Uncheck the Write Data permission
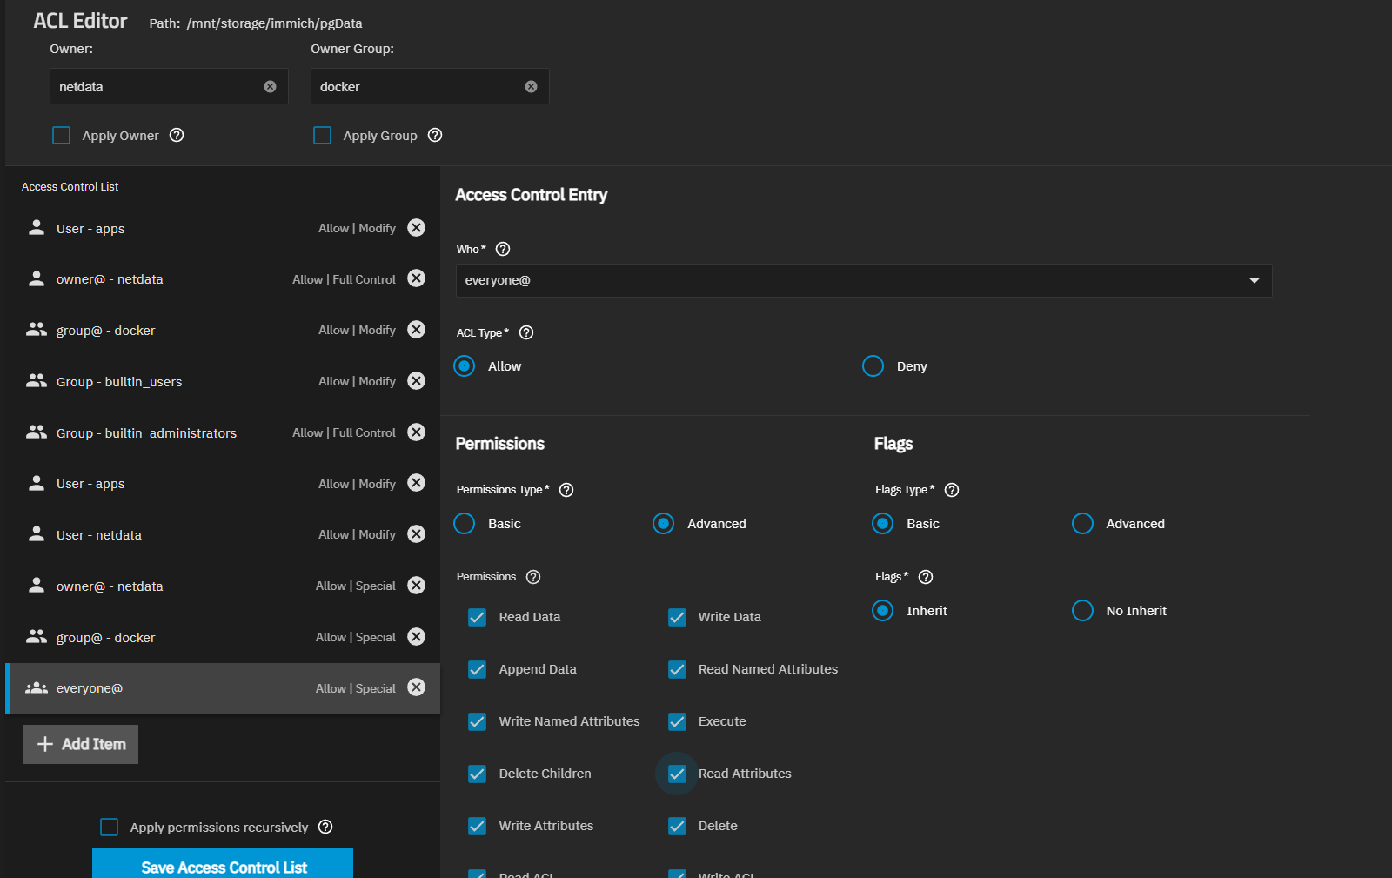This screenshot has width=1392, height=878. [x=677, y=617]
